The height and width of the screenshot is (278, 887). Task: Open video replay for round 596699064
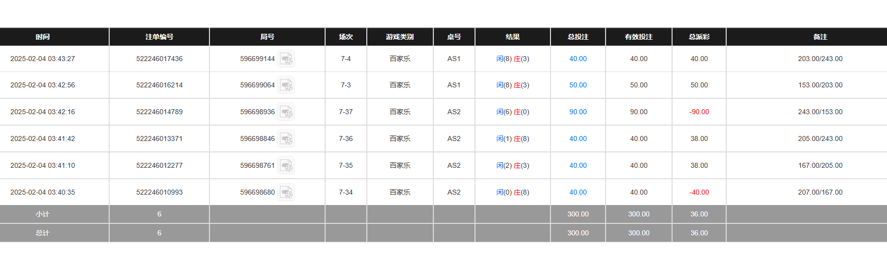coord(286,85)
